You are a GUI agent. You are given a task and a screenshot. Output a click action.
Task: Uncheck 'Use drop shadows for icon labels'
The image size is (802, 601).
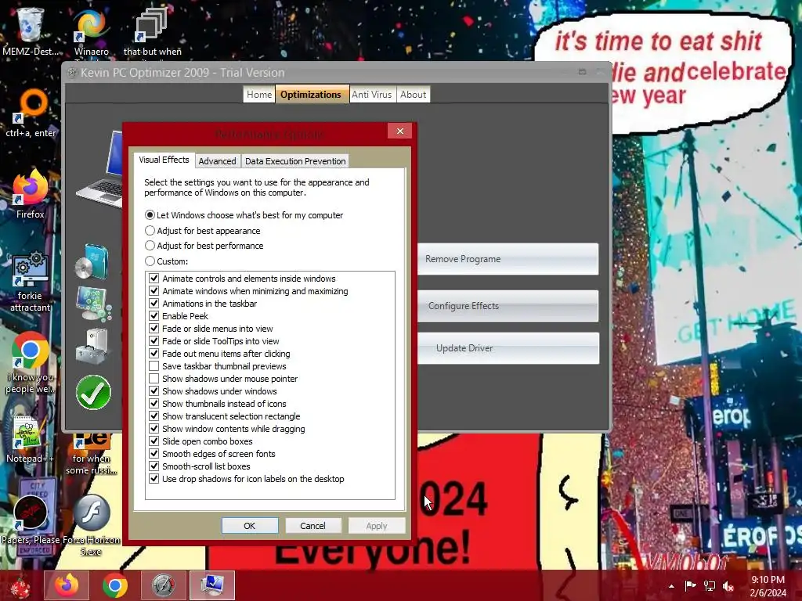154,479
